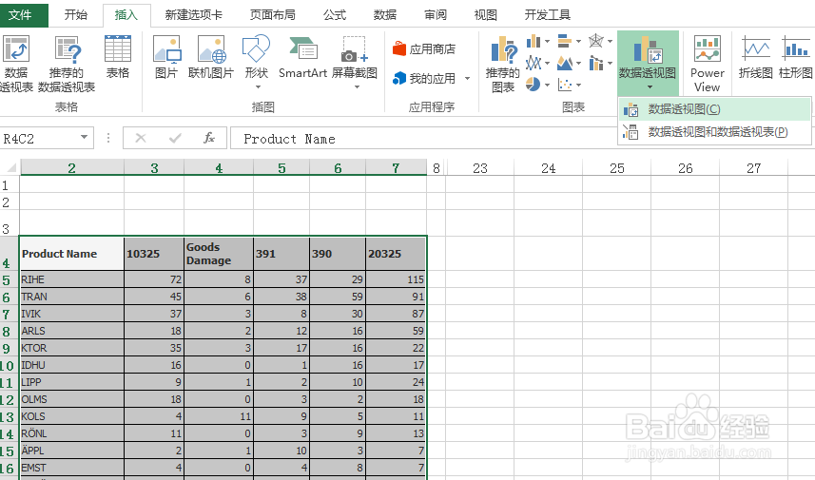Expand the combo chart dropdown arrow
The width and height of the screenshot is (815, 480).
click(610, 64)
